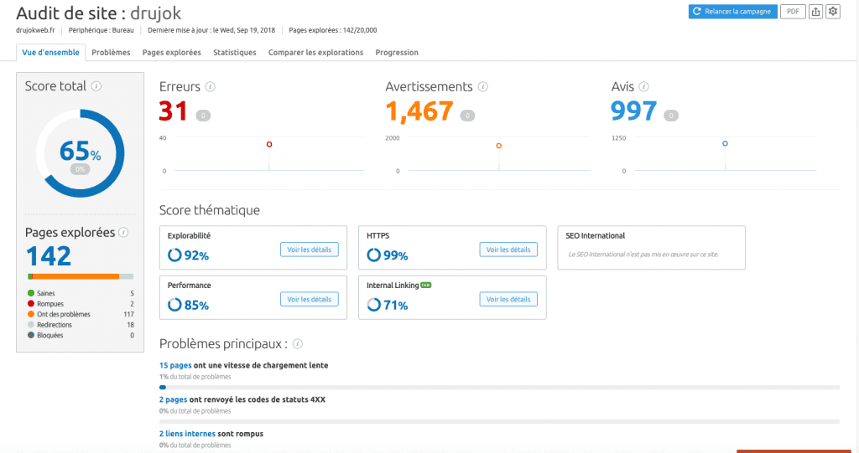The width and height of the screenshot is (859, 453).
Task: Click the blue 997 notices count
Action: [x=634, y=111]
